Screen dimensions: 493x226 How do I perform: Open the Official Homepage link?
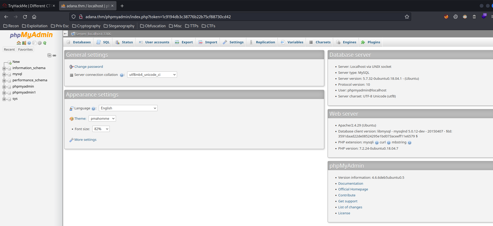tap(353, 189)
